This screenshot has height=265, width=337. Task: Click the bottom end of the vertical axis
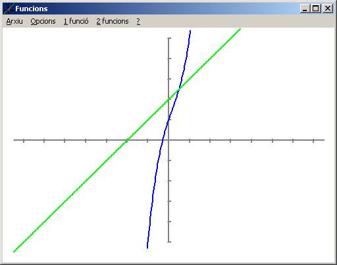click(169, 242)
